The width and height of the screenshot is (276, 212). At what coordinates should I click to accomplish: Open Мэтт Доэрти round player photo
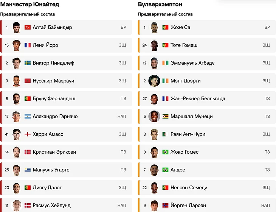(x=154, y=81)
